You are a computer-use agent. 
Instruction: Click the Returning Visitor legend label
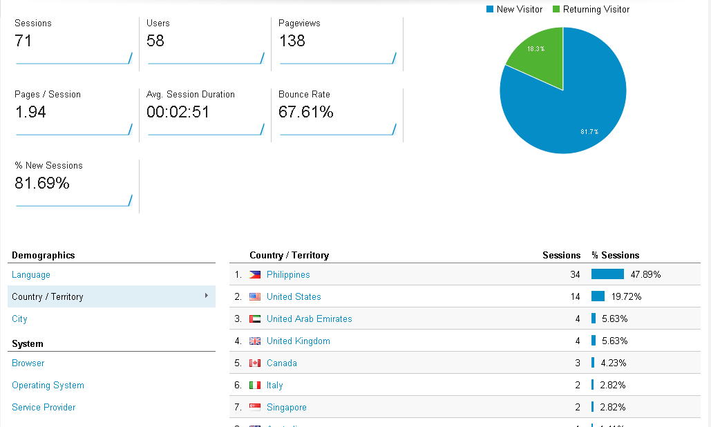tap(596, 10)
